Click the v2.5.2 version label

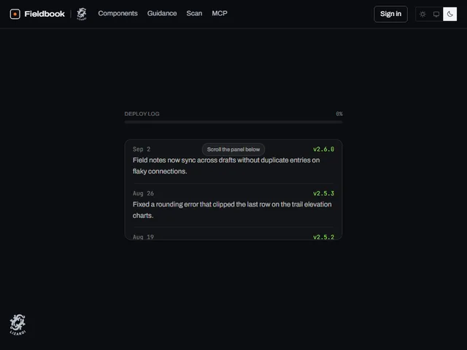pyautogui.click(x=323, y=237)
